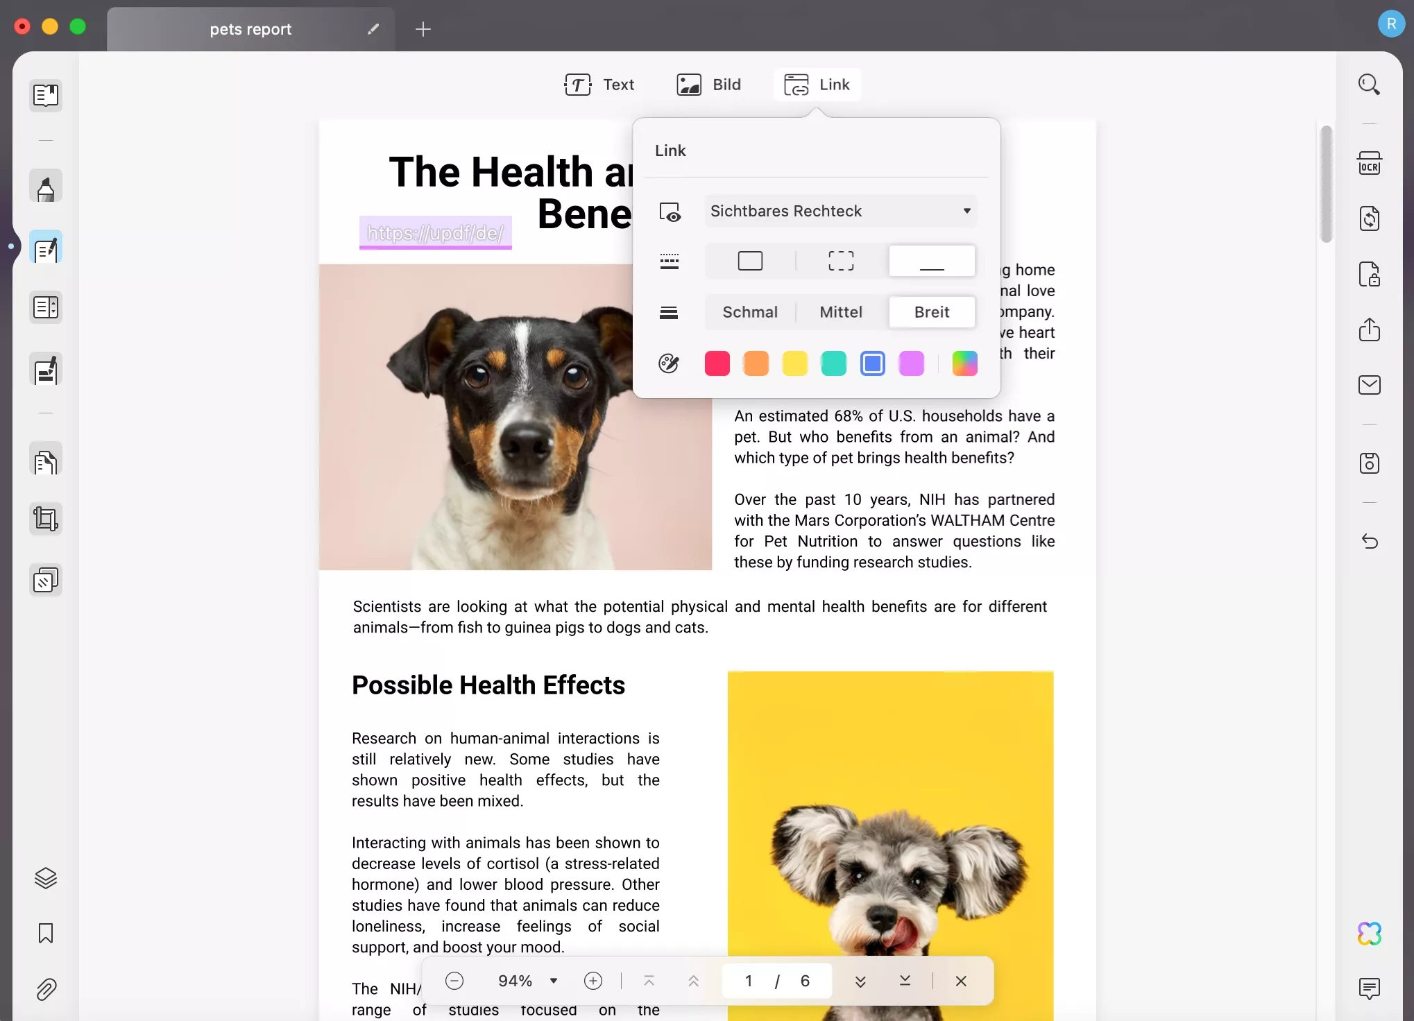Navigate to page input field
This screenshot has height=1021, width=1414.
748,980
